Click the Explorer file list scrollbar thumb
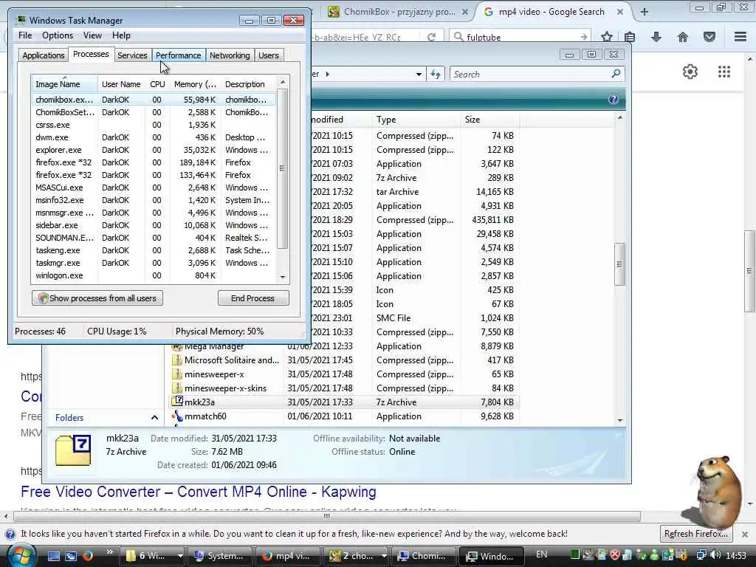Viewport: 756px width, 567px height. click(x=619, y=264)
